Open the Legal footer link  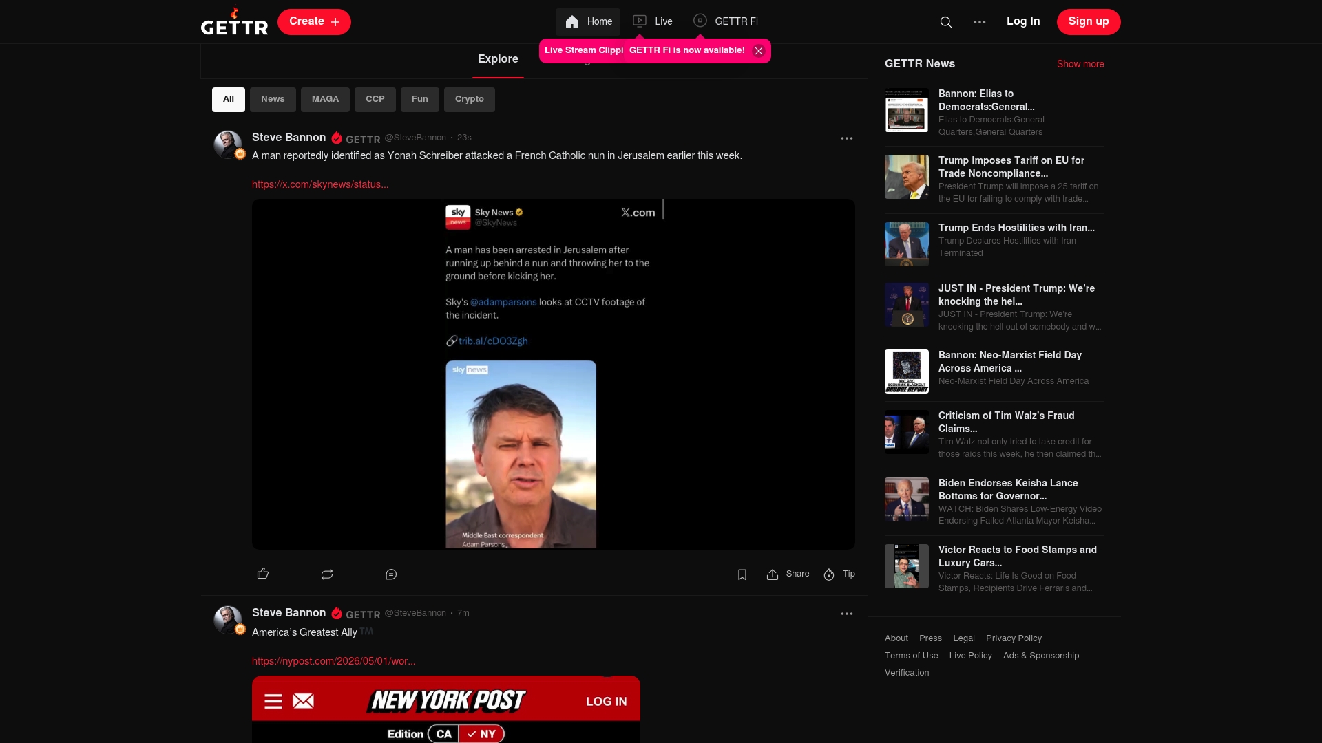point(964,638)
